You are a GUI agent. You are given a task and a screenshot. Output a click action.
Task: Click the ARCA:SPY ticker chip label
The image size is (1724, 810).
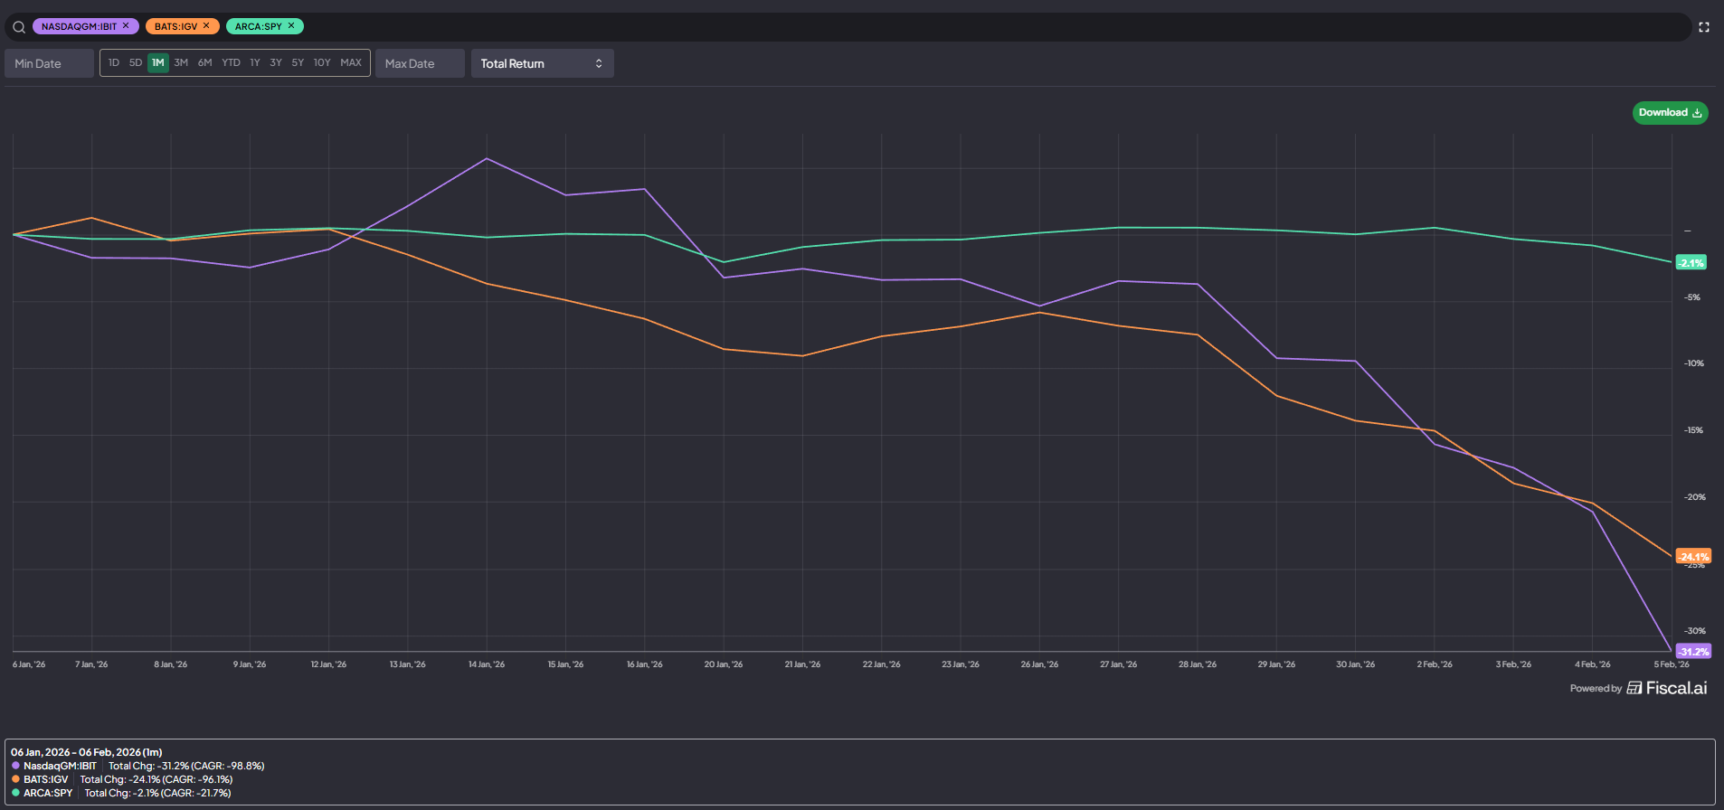click(259, 26)
